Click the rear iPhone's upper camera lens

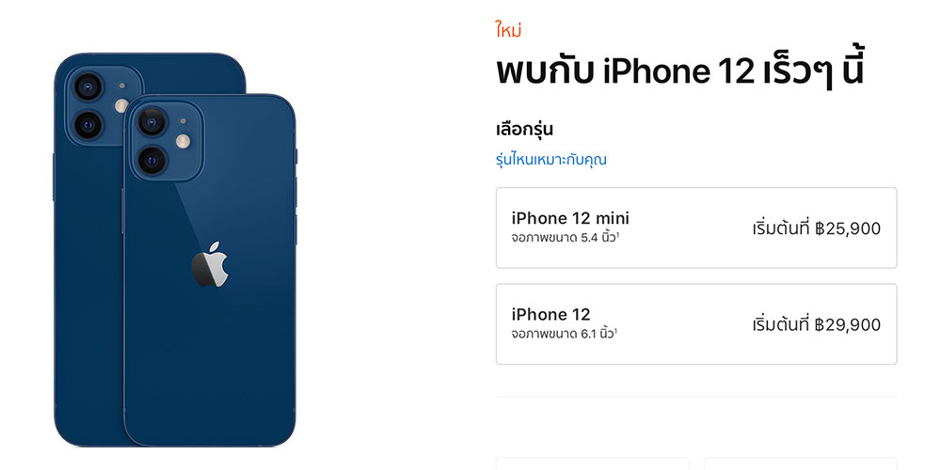coord(88,87)
